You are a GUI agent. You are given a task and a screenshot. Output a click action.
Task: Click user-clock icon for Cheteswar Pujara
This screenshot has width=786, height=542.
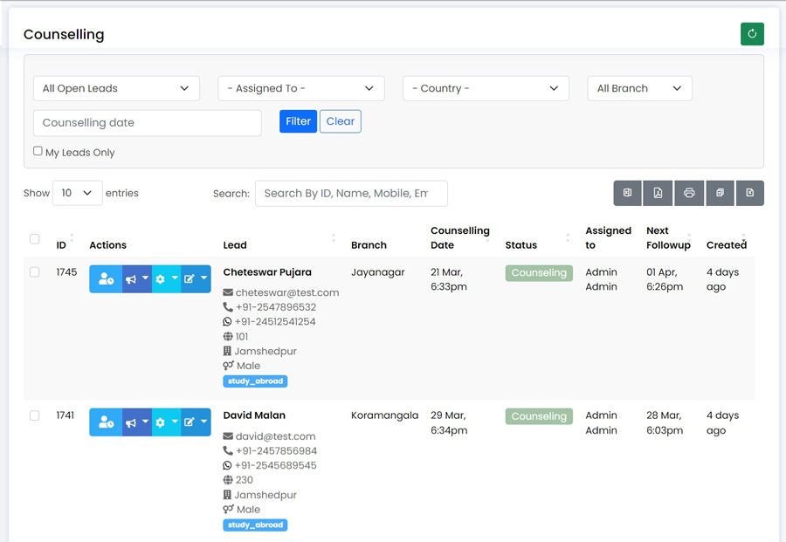[x=106, y=279]
